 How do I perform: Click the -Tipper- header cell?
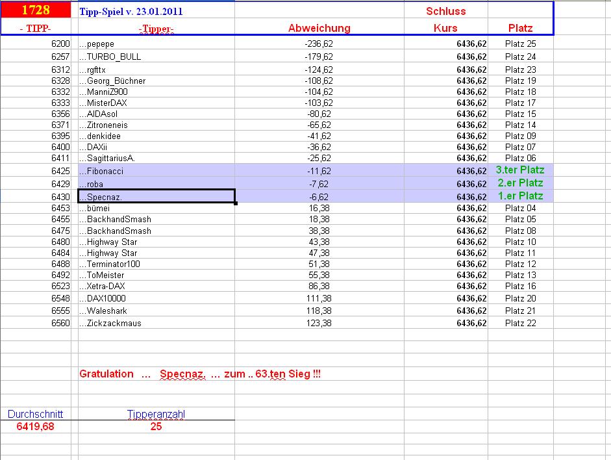(x=156, y=29)
